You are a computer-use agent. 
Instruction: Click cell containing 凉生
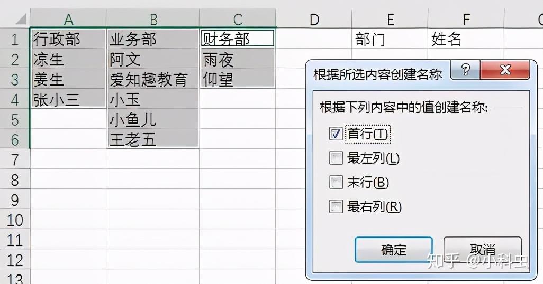tap(68, 59)
